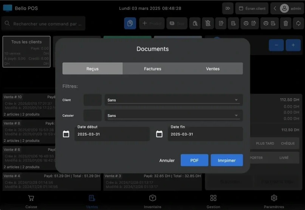This screenshot has height=210, width=305.
Task: Click the Annuler button
Action: click(x=167, y=160)
